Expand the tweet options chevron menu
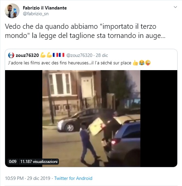182x186 pixels. (x=175, y=7)
